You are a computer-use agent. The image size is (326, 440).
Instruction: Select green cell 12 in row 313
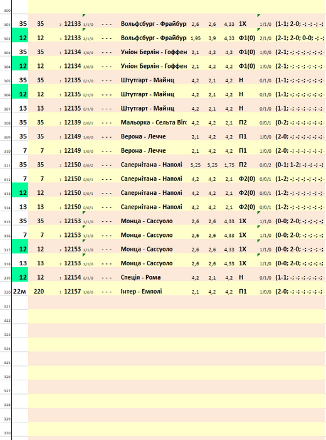pyautogui.click(x=20, y=190)
